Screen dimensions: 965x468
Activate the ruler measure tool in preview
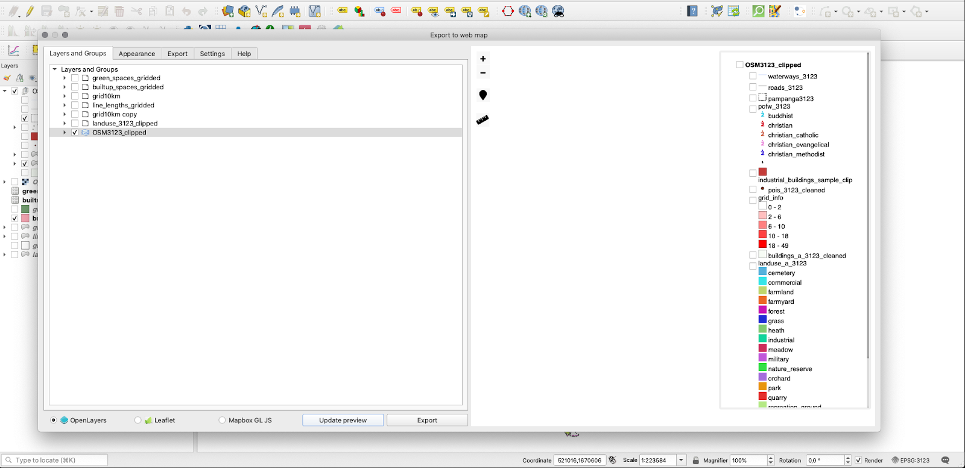click(x=482, y=119)
